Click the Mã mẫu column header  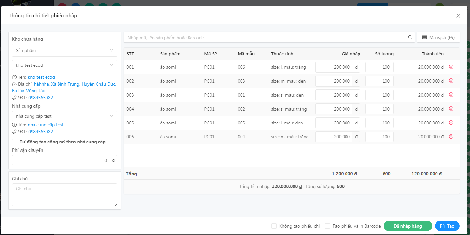pos(246,54)
